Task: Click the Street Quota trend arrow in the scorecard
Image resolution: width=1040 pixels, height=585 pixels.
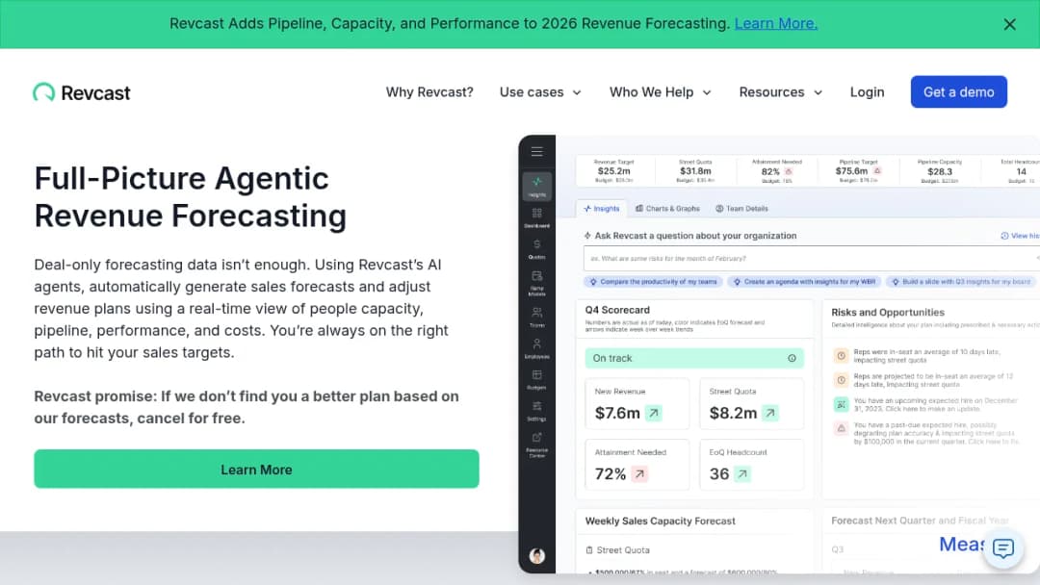Action: [770, 414]
